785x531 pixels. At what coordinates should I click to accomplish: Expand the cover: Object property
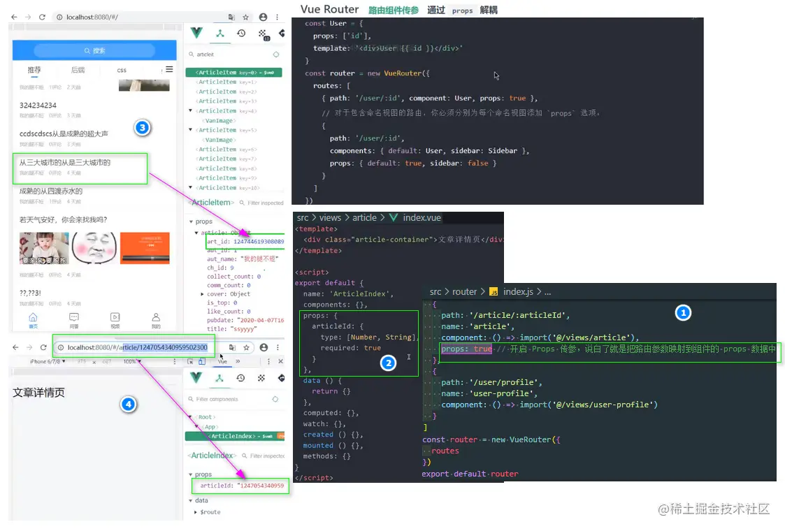(202, 294)
